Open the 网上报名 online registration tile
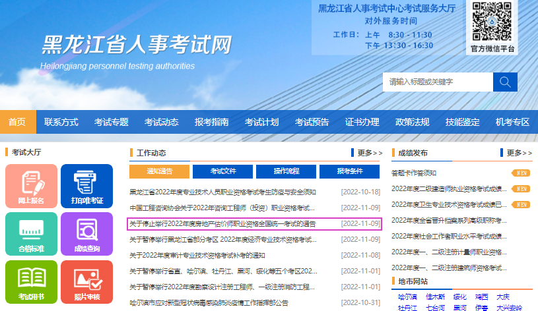This screenshot has height=311, width=538. [31, 186]
